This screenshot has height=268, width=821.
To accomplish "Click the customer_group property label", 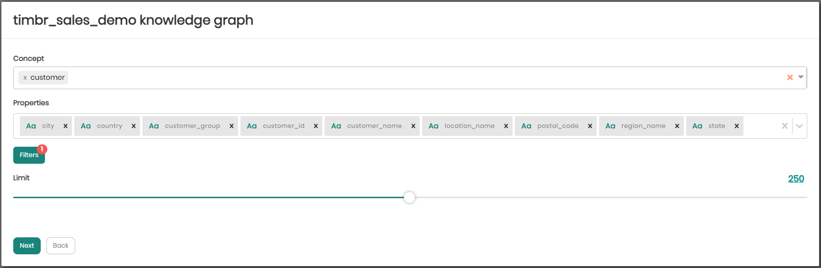I will tap(193, 126).
